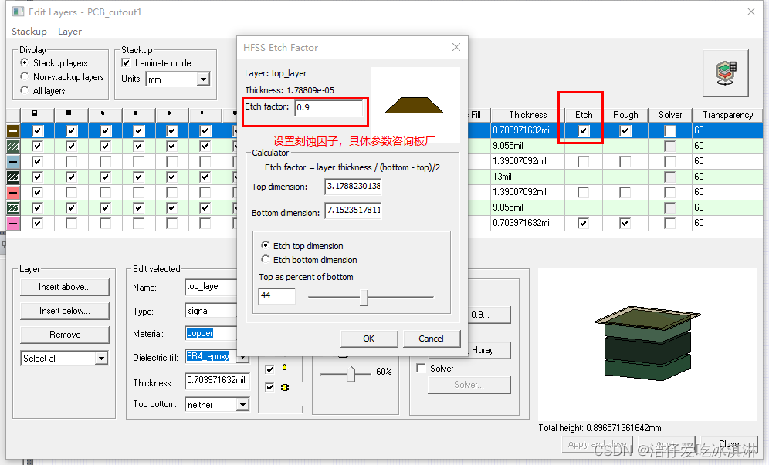
Task: Click the Close button of Edit Layers
Action: [x=730, y=444]
